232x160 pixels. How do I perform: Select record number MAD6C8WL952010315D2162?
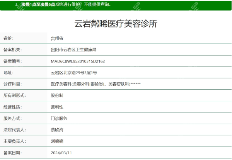point(78,61)
